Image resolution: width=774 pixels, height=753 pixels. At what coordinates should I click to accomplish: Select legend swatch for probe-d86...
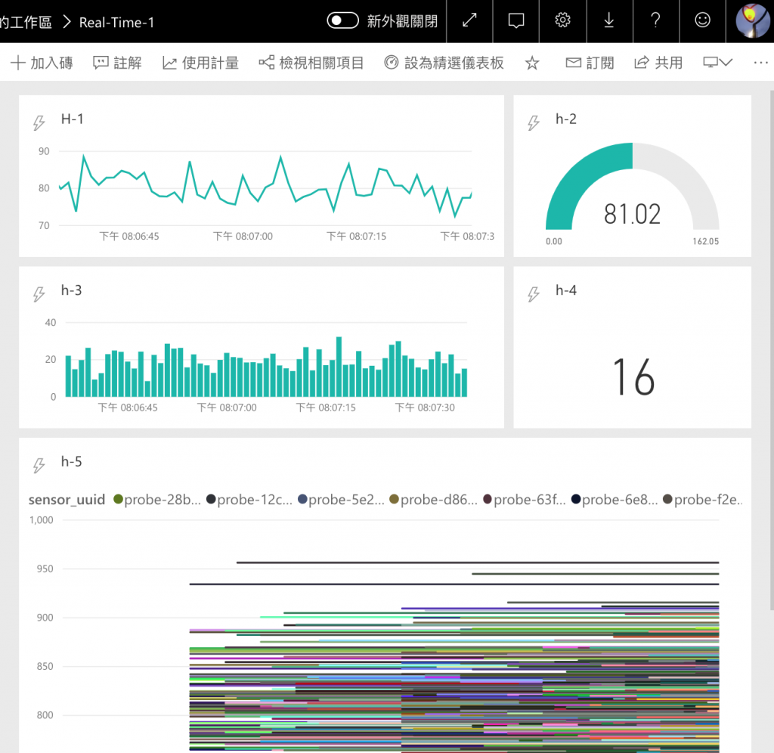point(394,499)
